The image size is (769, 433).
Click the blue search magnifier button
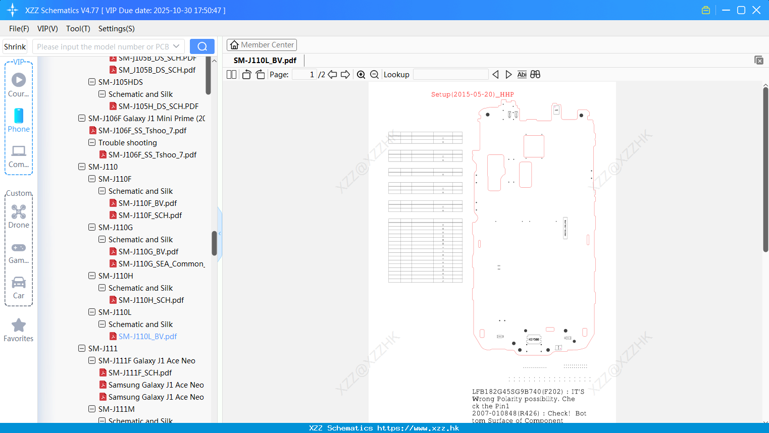pos(202,46)
